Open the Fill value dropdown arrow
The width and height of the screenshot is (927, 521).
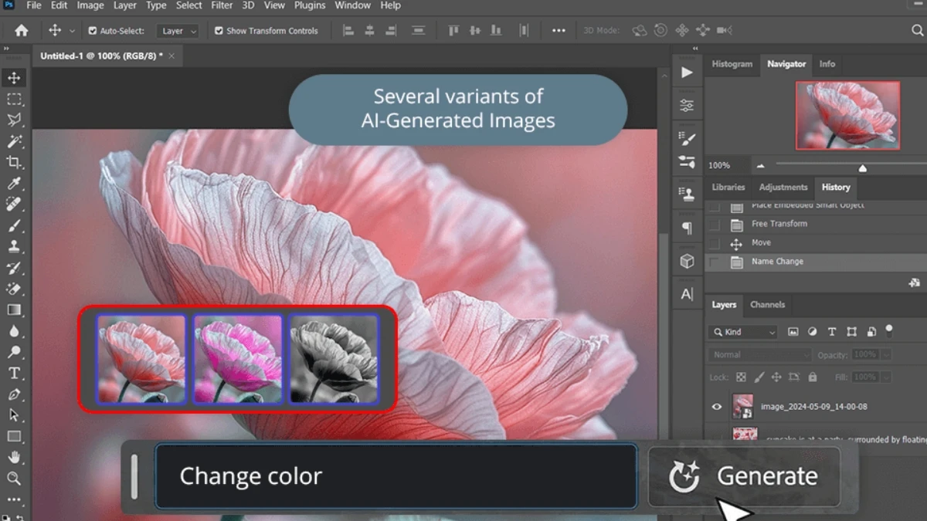pos(885,377)
